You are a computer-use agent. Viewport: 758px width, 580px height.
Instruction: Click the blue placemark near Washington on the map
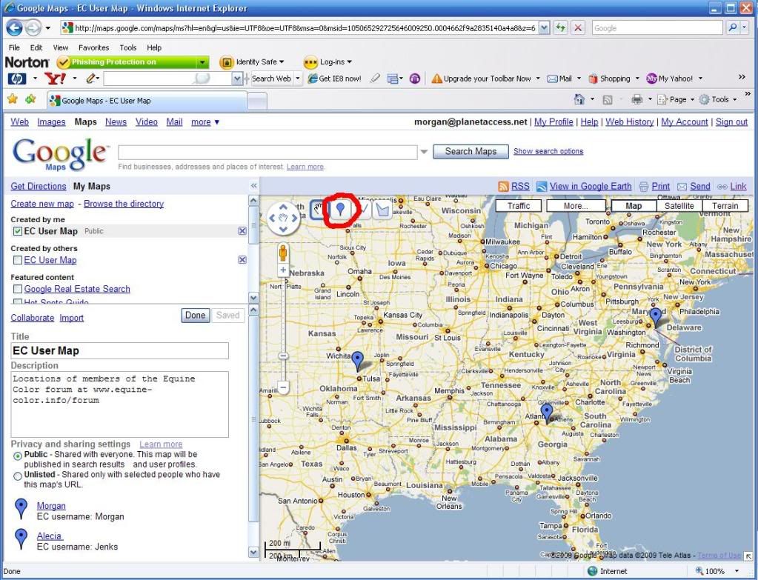pos(656,319)
